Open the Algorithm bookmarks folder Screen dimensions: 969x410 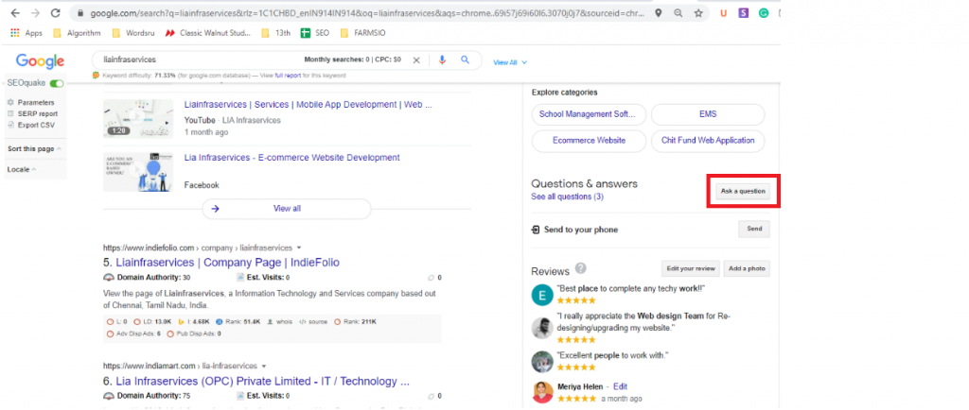coord(77,33)
